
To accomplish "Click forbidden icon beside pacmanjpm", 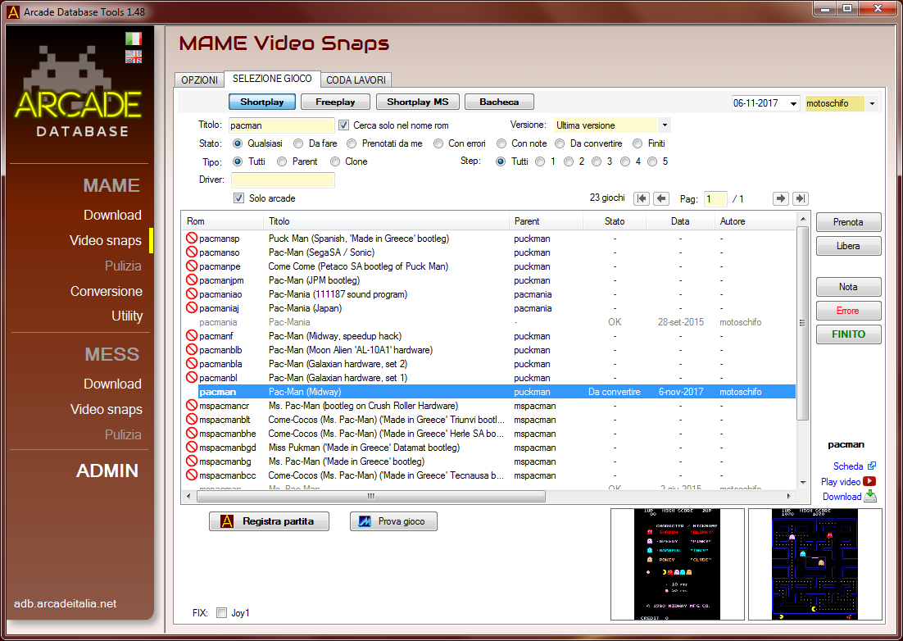I will pyautogui.click(x=192, y=280).
